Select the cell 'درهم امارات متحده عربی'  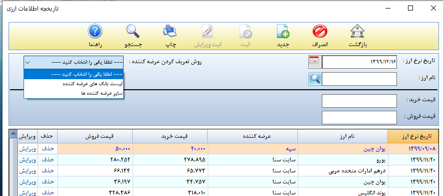(x=343, y=171)
